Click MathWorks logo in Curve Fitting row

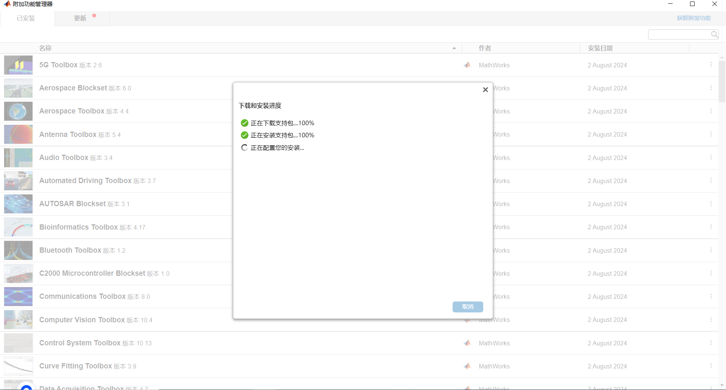point(467,366)
